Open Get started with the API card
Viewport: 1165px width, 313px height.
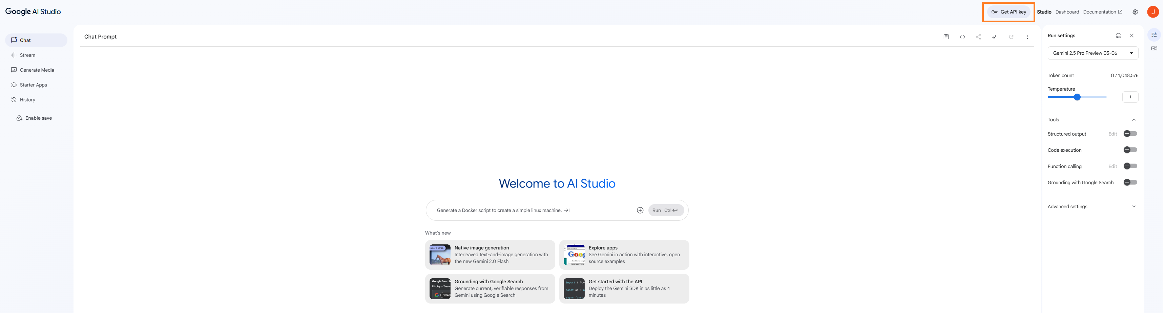(624, 289)
